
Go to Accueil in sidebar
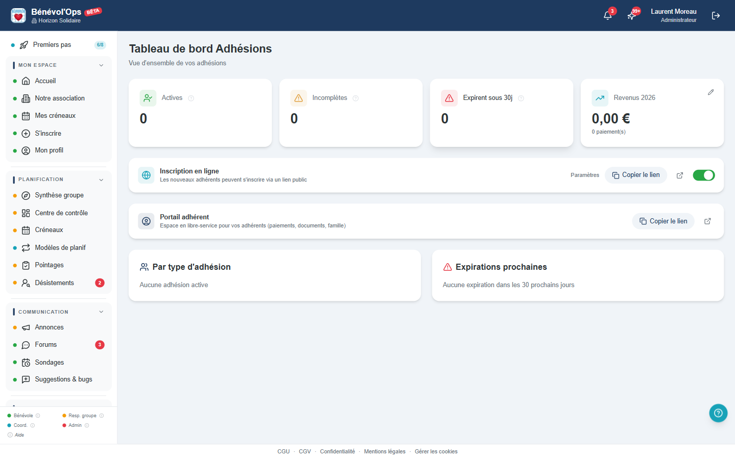coord(58,81)
